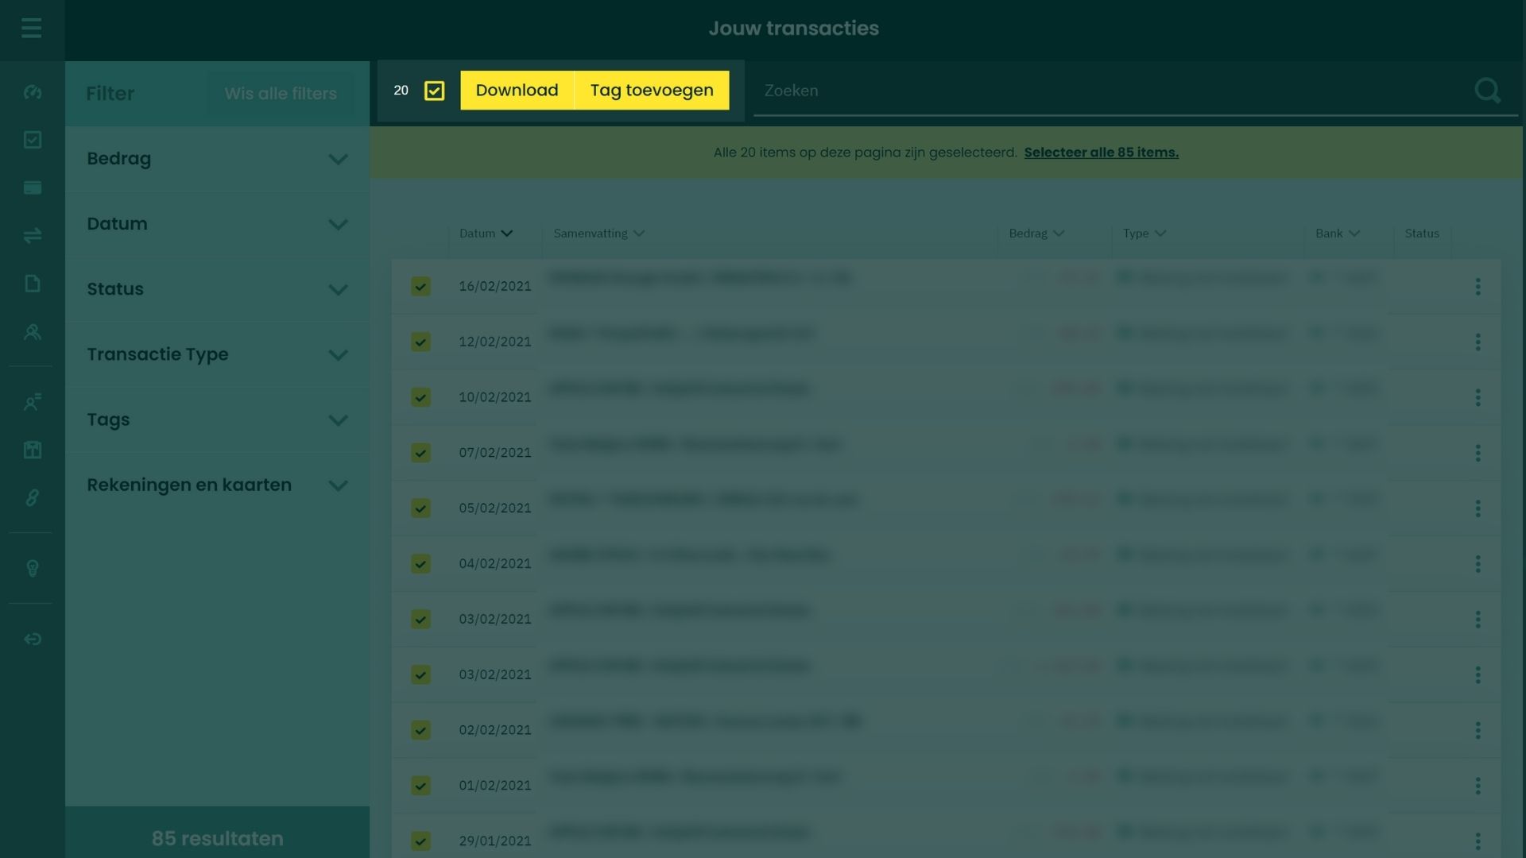Uncheck the 05/02/2021 transaction checkbox

[420, 508]
